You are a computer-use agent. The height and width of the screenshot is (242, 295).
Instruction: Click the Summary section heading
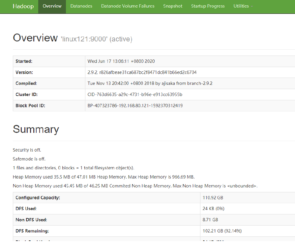(x=36, y=129)
